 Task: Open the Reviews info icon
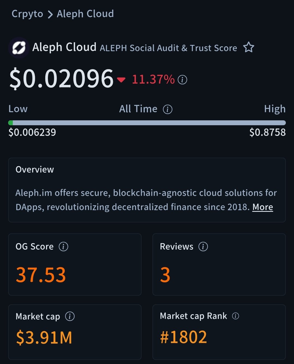203,247
